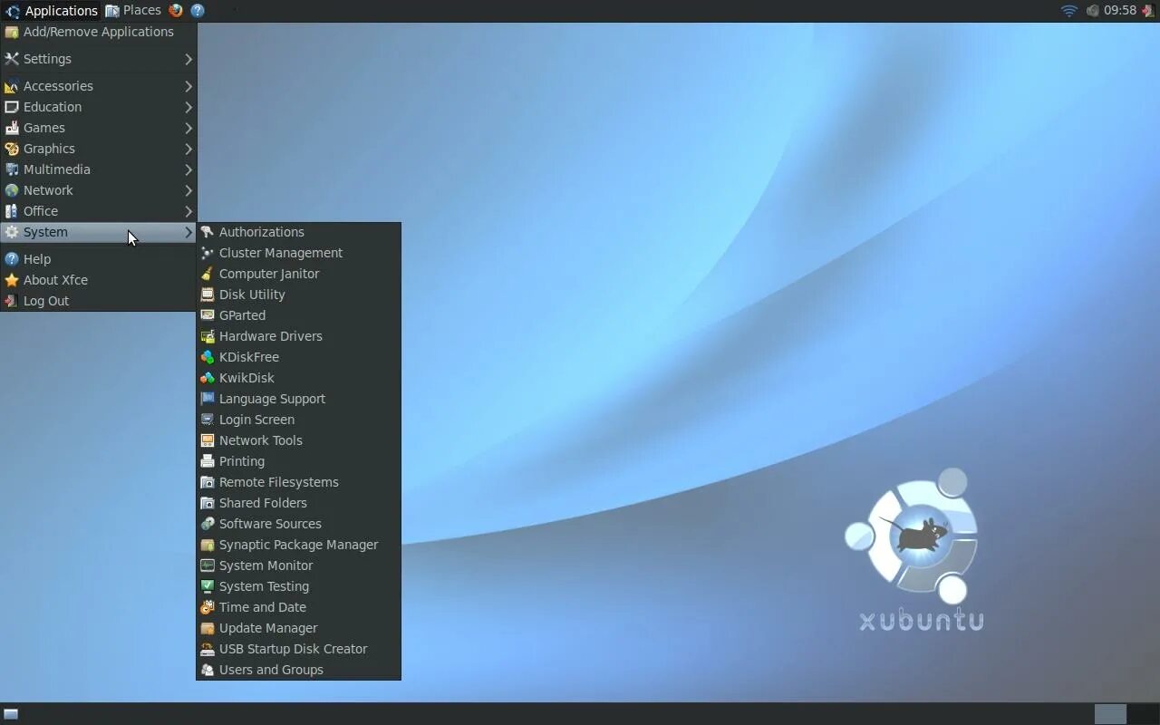Switch to the first workspace in pager
This screenshot has height=725, width=1160.
tap(1110, 714)
